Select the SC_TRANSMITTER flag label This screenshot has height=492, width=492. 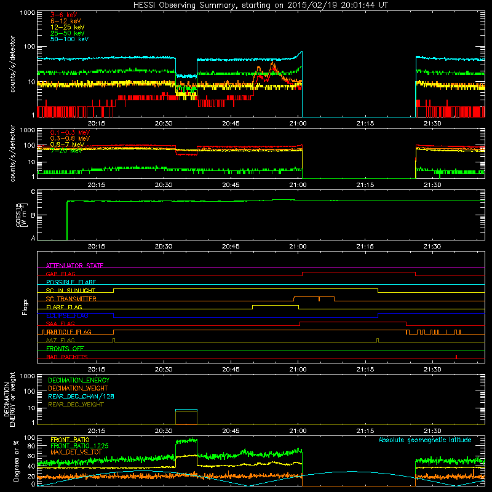71,299
